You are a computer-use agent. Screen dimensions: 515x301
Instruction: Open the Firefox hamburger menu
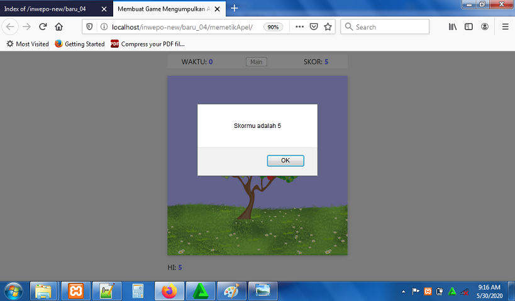506,27
